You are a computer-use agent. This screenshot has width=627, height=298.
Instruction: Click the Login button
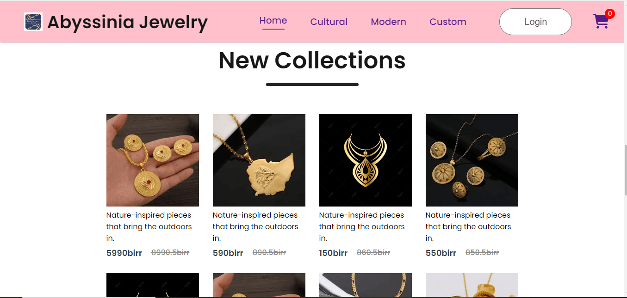(535, 22)
